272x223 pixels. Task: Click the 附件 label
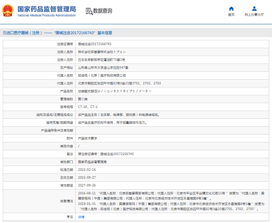coord(70,138)
